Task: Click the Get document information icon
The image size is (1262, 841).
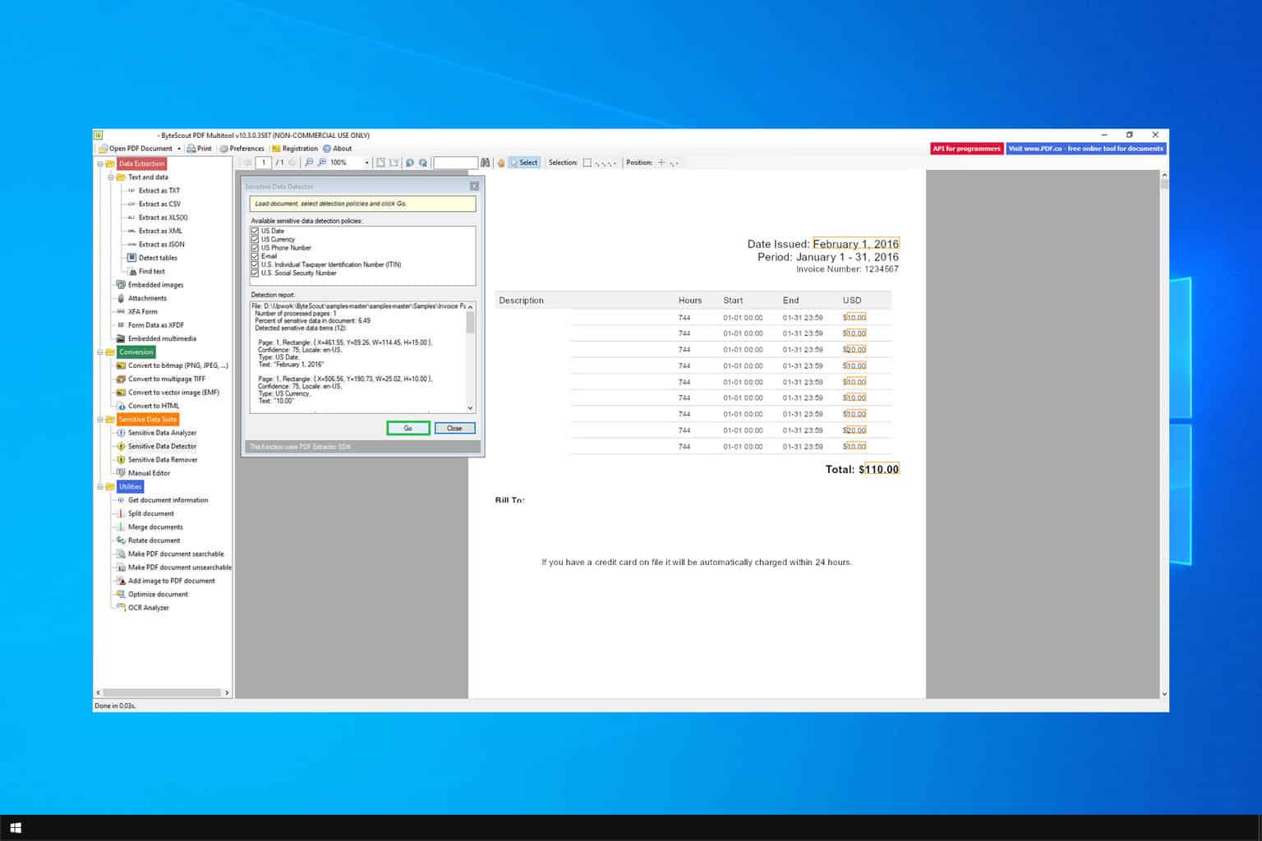Action: click(121, 500)
